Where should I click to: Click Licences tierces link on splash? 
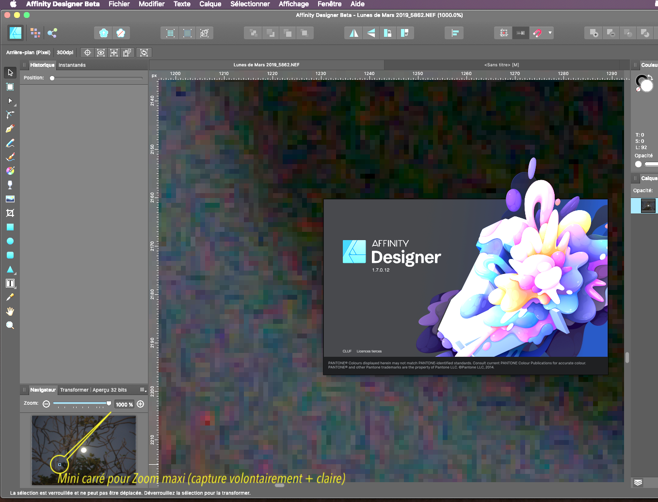point(369,351)
